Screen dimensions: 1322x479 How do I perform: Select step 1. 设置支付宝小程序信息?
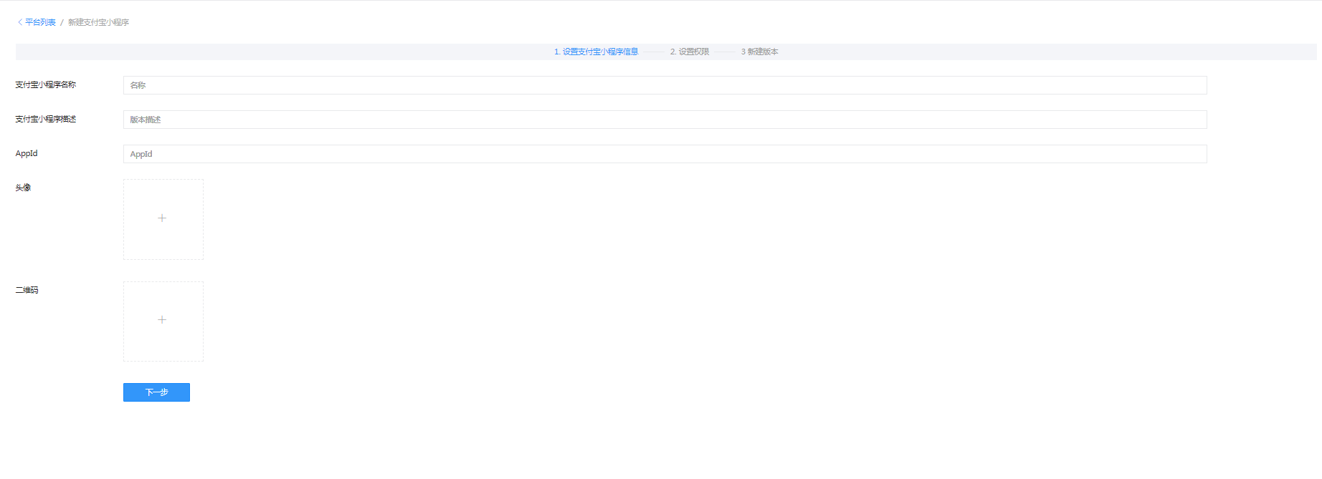pyautogui.click(x=596, y=52)
